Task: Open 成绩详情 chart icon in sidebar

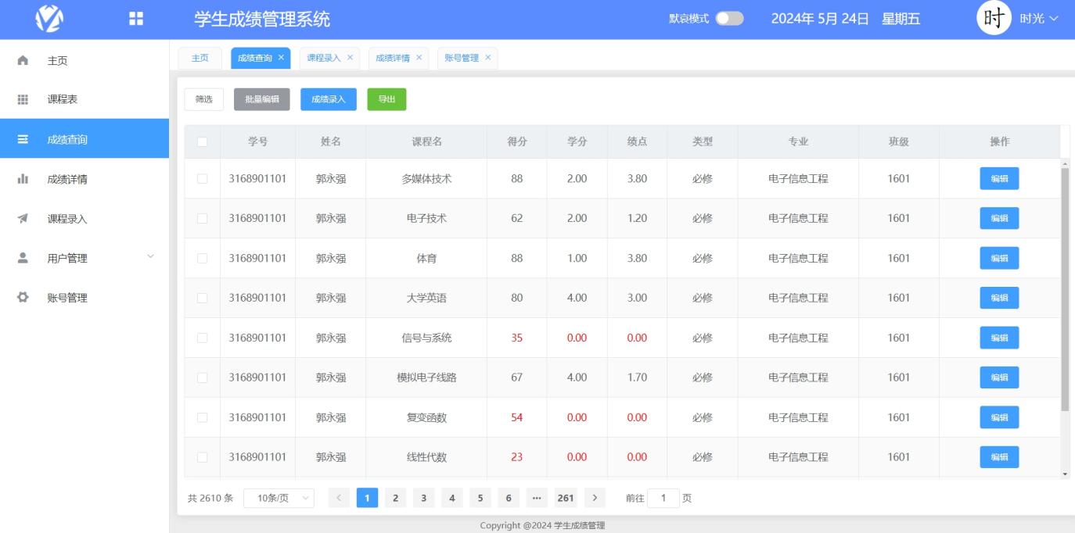Action: pyautogui.click(x=21, y=178)
